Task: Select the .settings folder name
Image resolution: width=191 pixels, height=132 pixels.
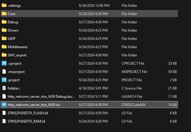Action: 14,6
